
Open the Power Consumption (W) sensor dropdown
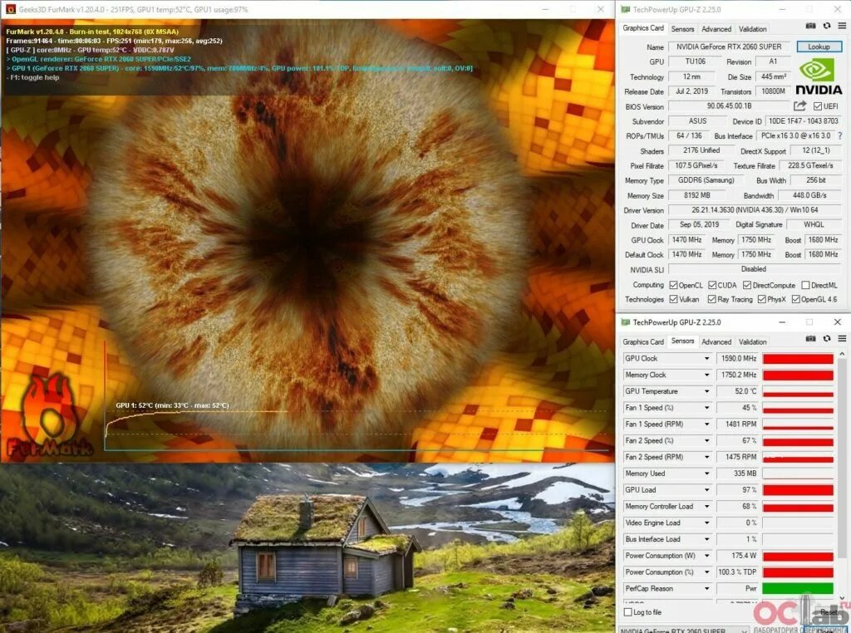click(x=706, y=556)
